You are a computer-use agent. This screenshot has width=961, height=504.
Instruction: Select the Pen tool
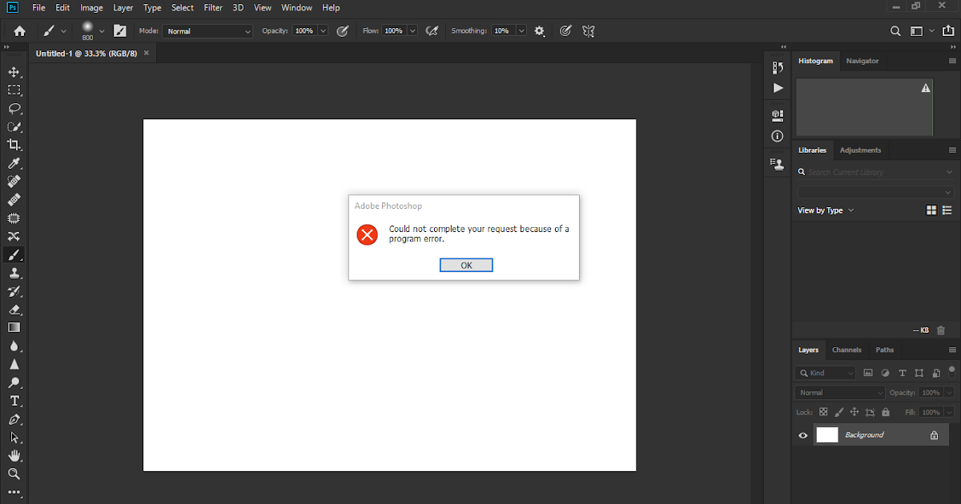pos(14,419)
